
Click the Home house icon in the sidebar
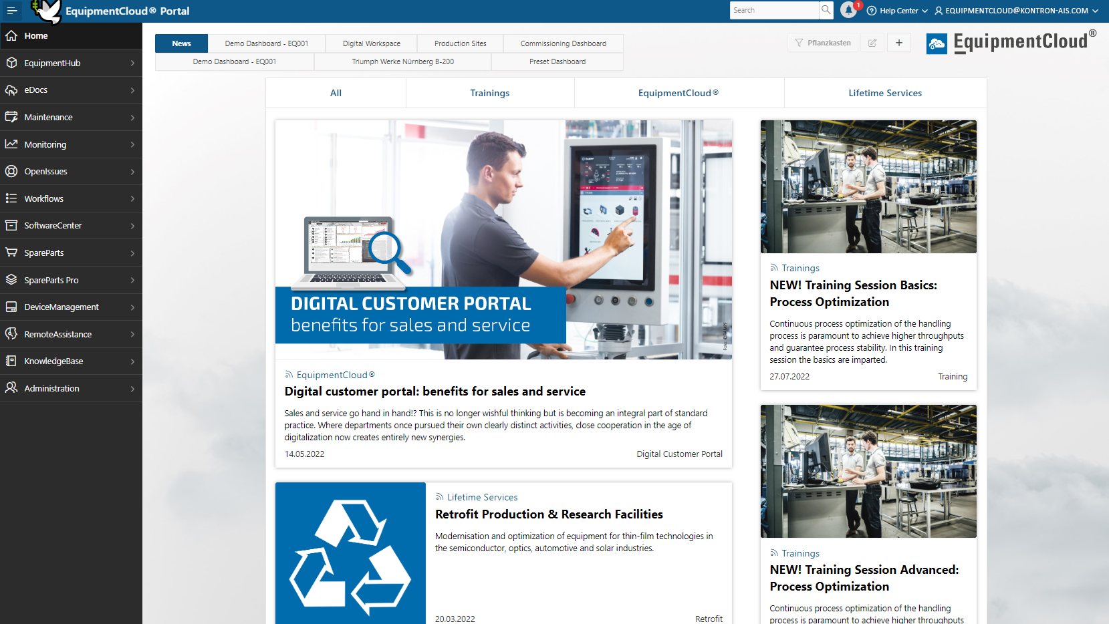coord(11,35)
